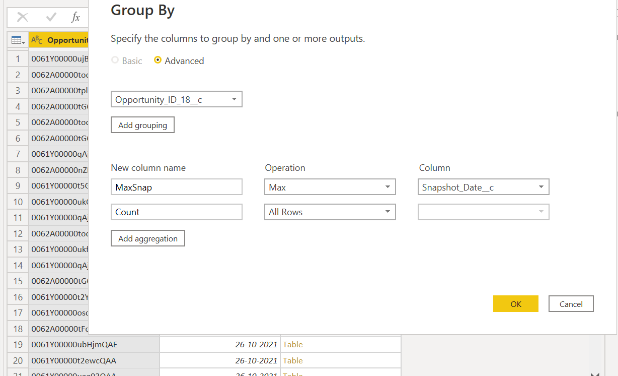618x376 pixels.
Task: Select row number 17 header
Action: point(18,313)
